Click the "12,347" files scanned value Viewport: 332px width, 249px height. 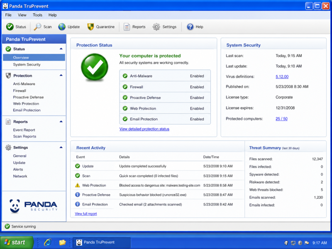click(317, 159)
